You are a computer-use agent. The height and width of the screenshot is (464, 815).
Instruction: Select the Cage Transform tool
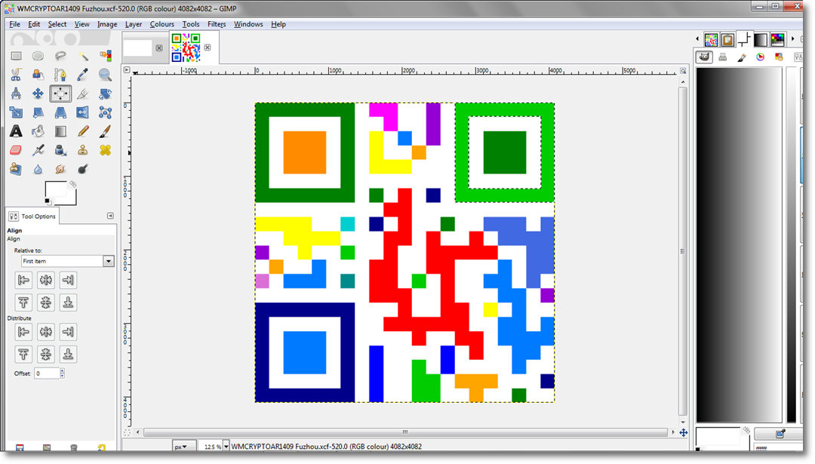pos(105,112)
